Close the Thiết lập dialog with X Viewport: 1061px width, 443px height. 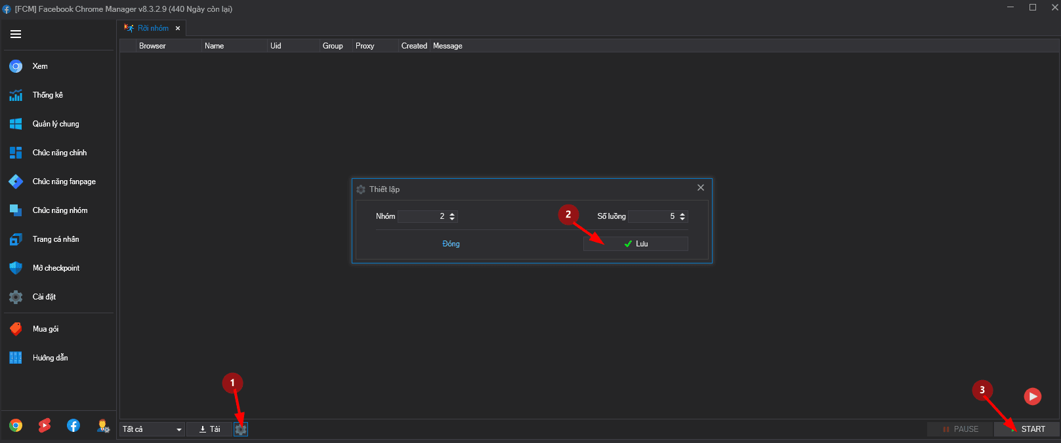[701, 187]
